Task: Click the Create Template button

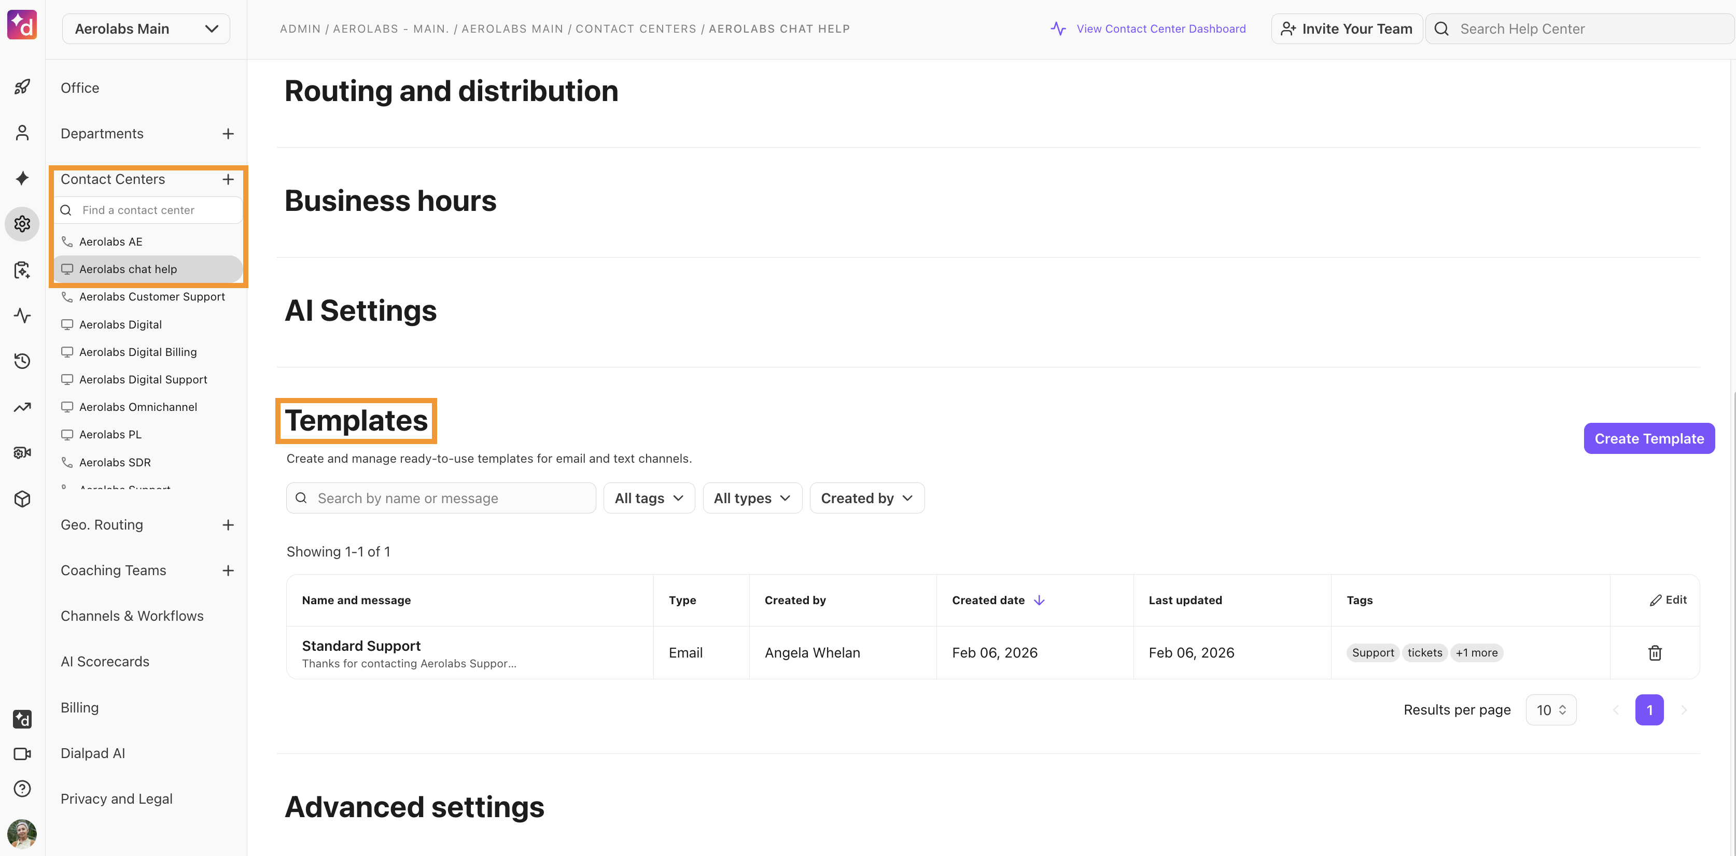Action: point(1649,438)
